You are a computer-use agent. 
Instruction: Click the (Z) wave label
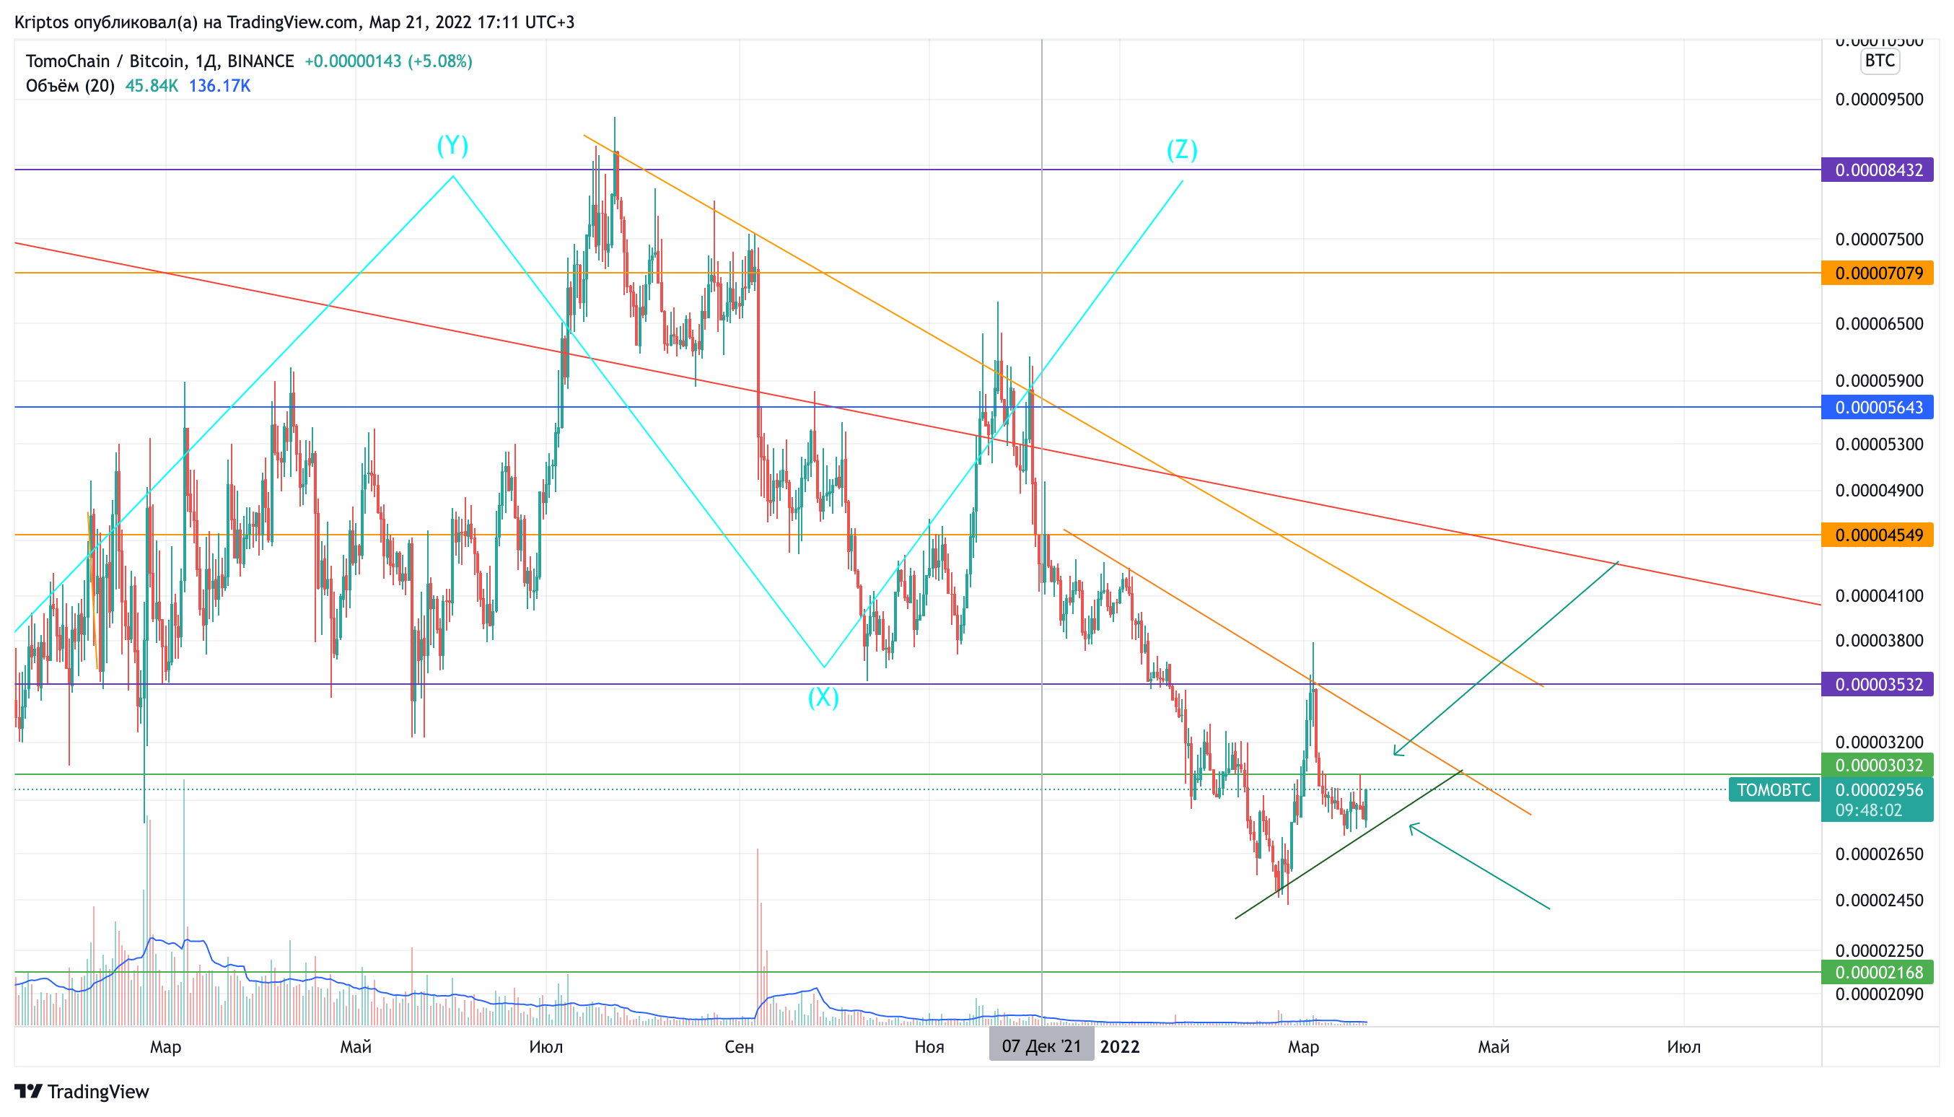click(1182, 149)
